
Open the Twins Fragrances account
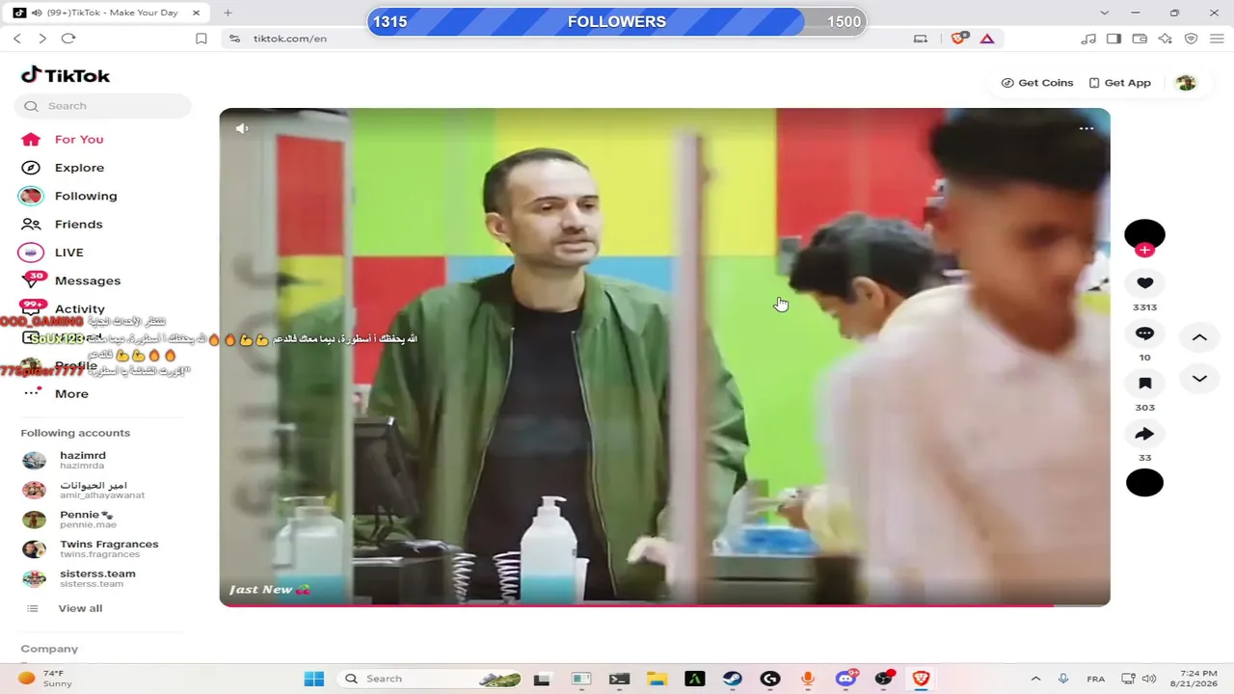click(x=92, y=548)
